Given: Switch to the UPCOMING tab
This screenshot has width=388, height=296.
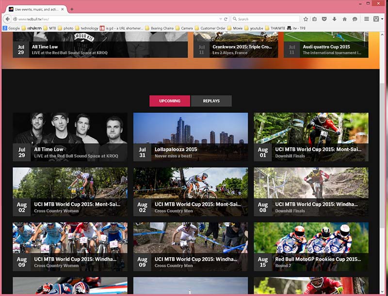Looking at the screenshot, I should [170, 101].
